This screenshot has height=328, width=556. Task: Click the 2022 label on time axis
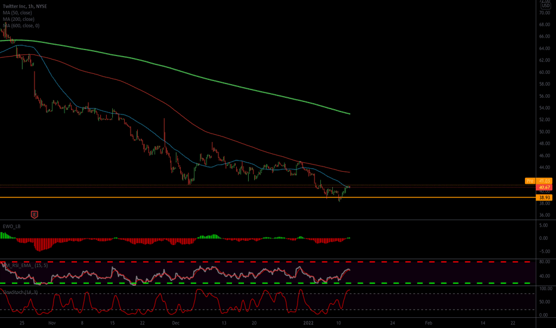click(x=308, y=323)
